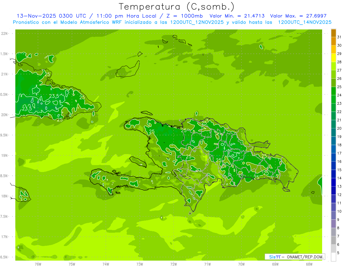Viewport: 347px width, 268px height.
Task: Click the "Valor Min. = 21.4713" value
Action: 237,16
